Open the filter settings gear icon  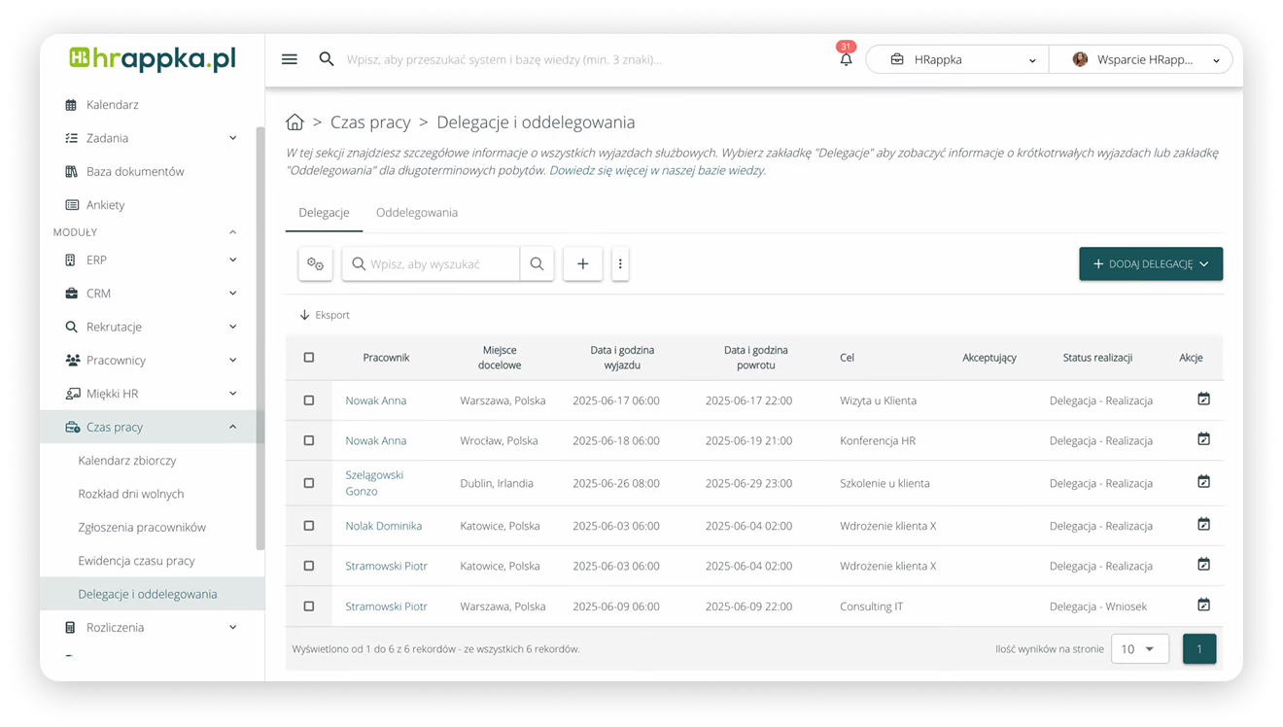click(x=315, y=263)
